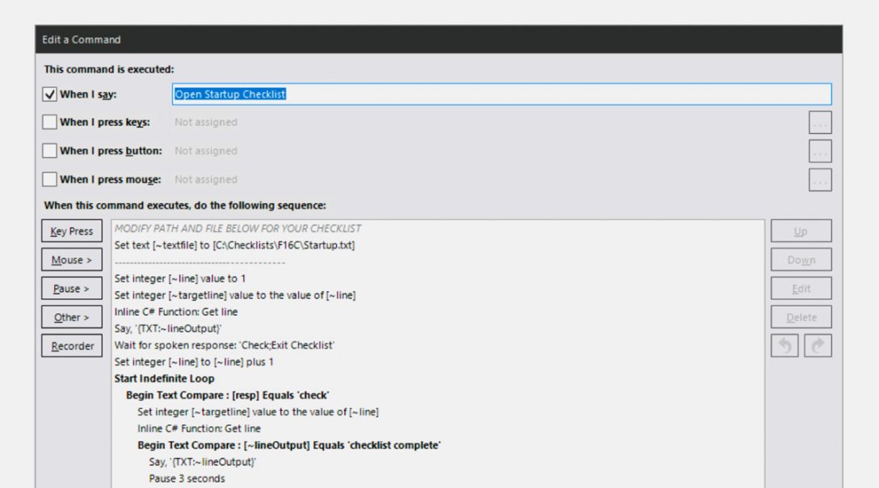Expand the Mouse > action menu
Screen dimensions: 879x488
point(72,260)
